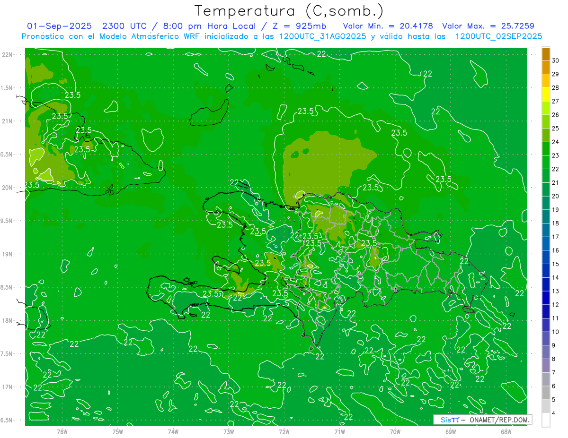Click the color bar label '24'
568x438 pixels.
tap(556, 142)
